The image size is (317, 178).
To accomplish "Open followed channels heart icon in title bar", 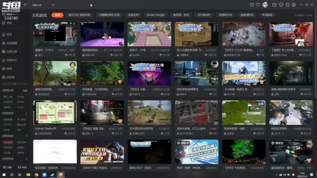I will (258, 5).
